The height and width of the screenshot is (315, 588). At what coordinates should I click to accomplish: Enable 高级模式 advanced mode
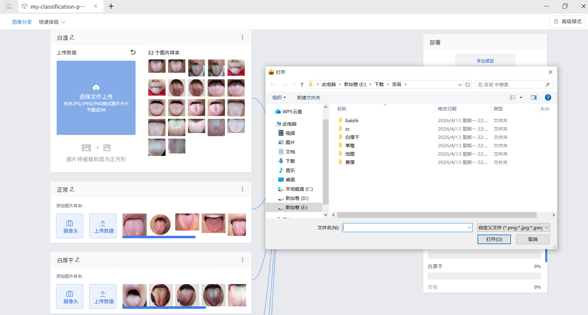tap(568, 22)
